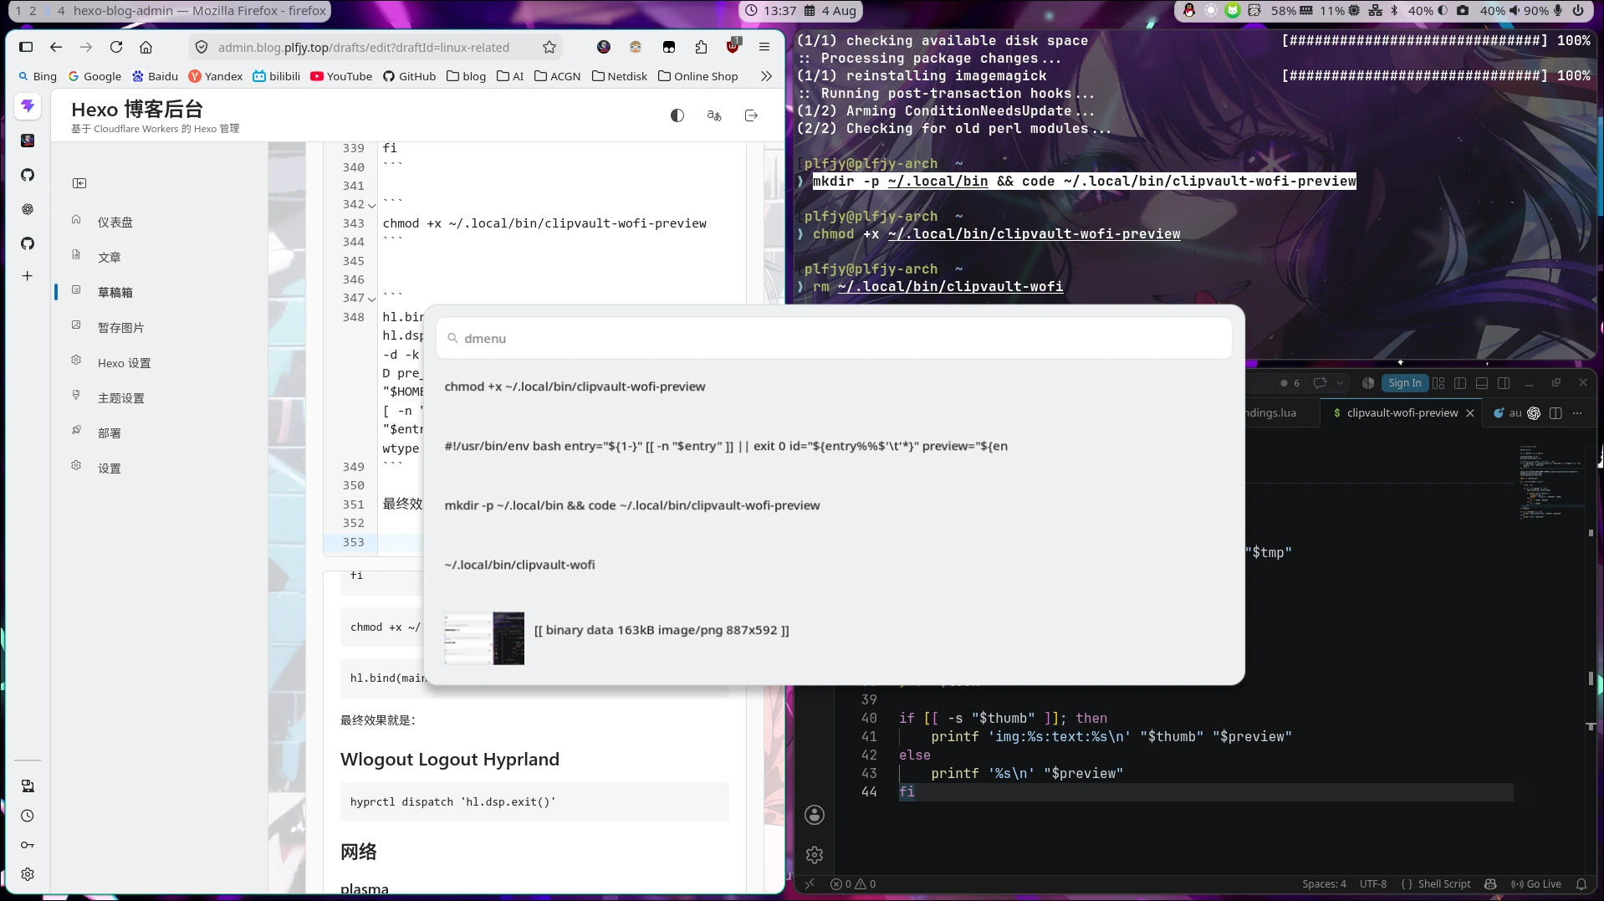Go to 部署 deploy page
The image size is (1604, 901).
coord(110,433)
